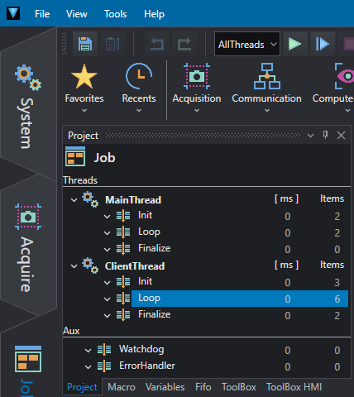Collapse the ClientThread tree node
The height and width of the screenshot is (397, 354).
coord(74,266)
